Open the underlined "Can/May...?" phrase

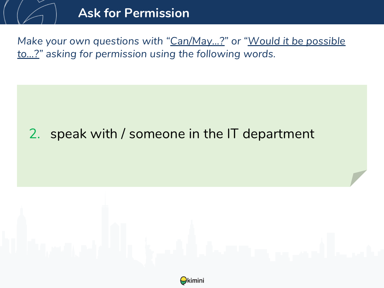click(197, 41)
